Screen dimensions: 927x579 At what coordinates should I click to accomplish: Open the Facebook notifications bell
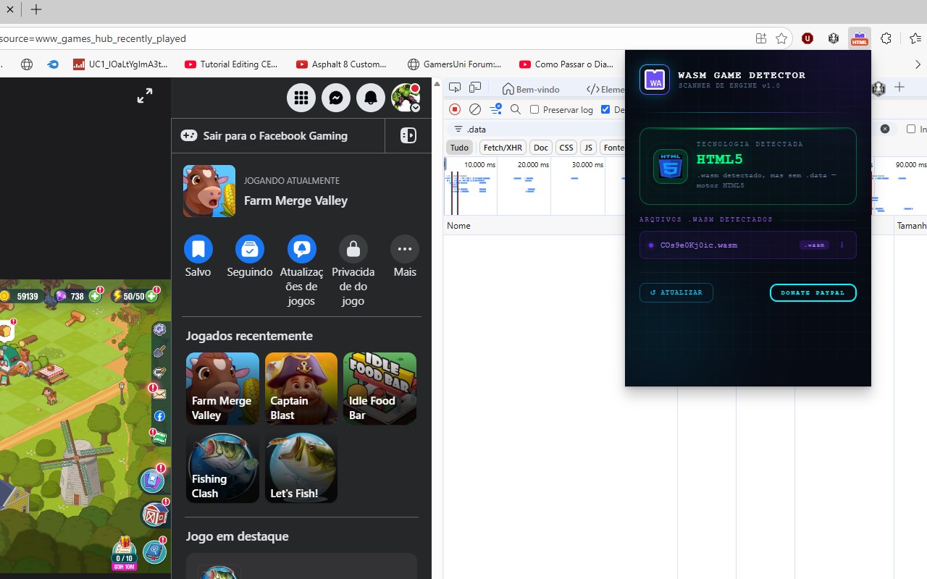[x=371, y=98]
